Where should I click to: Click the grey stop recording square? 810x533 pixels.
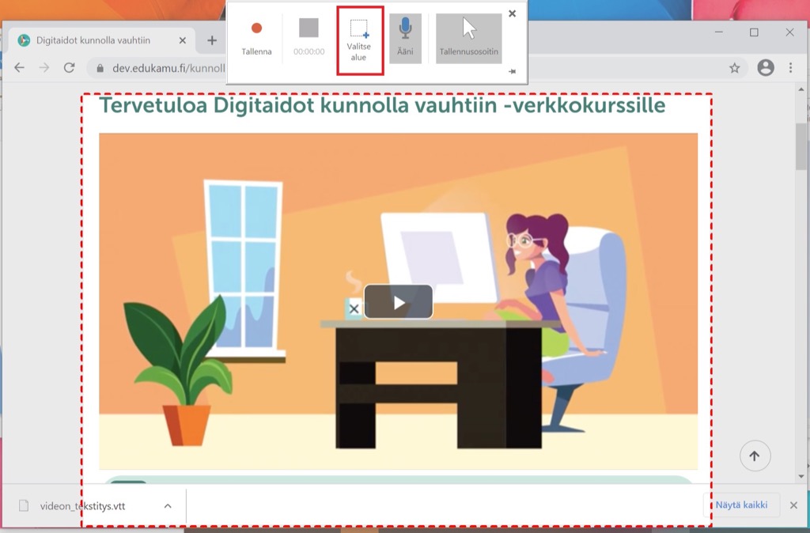pos(309,28)
